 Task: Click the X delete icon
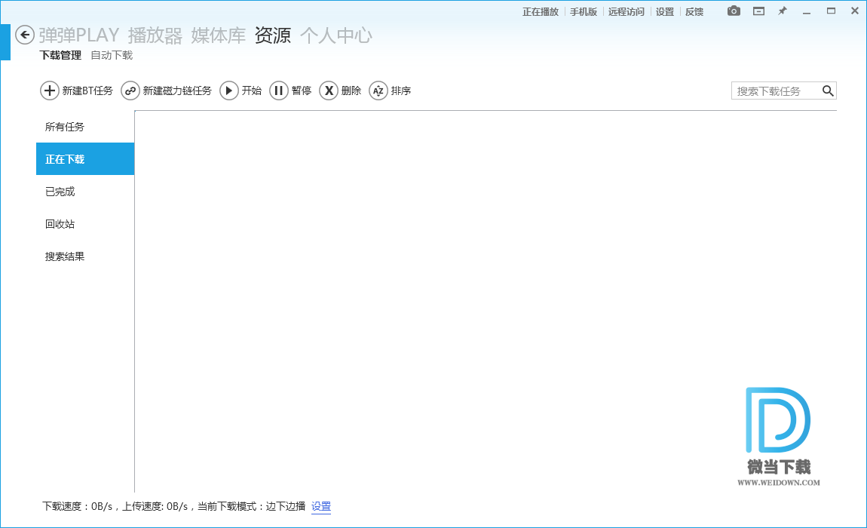coord(329,91)
